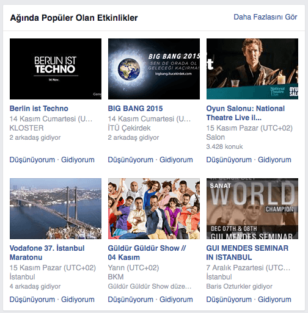Open GUI MENDES SEMINAR IN ISTANBUL title
308x313 pixels.
coord(248,253)
